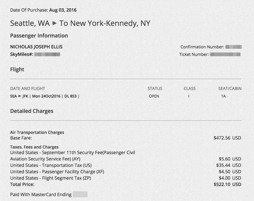Click the OPEN status value
Image resolution: width=254 pixels, height=201 pixels.
point(154,96)
